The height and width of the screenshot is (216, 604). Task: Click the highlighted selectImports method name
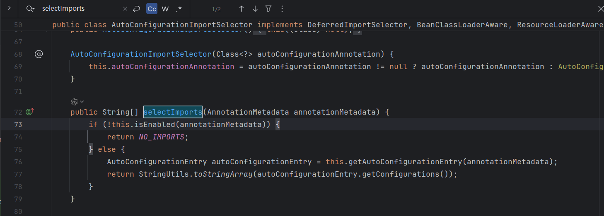click(x=173, y=112)
